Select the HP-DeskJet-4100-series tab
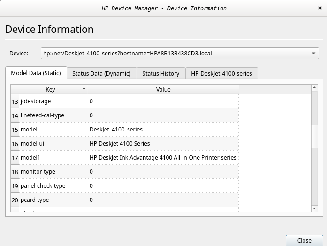This screenshot has height=246, width=327. tap(221, 73)
